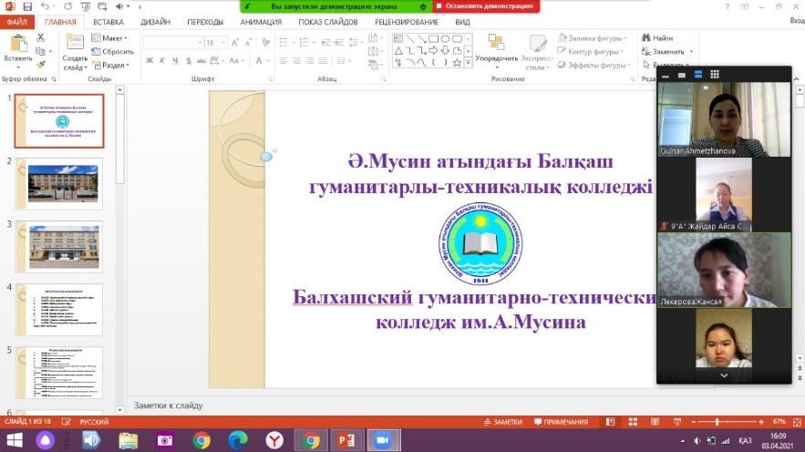Click the Найти find button
Viewport: 805px width, 452px height.
click(657, 38)
